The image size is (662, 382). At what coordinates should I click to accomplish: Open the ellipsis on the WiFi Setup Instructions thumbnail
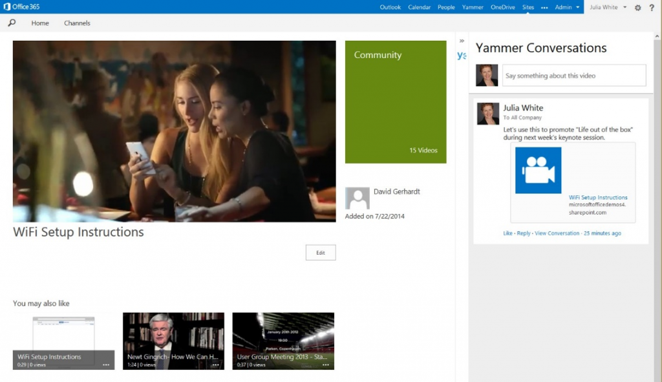105,366
